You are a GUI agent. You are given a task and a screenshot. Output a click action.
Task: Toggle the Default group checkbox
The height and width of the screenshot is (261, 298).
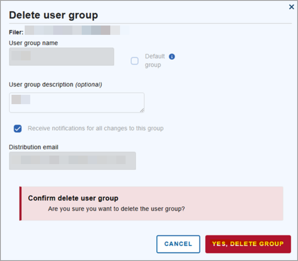coord(135,61)
